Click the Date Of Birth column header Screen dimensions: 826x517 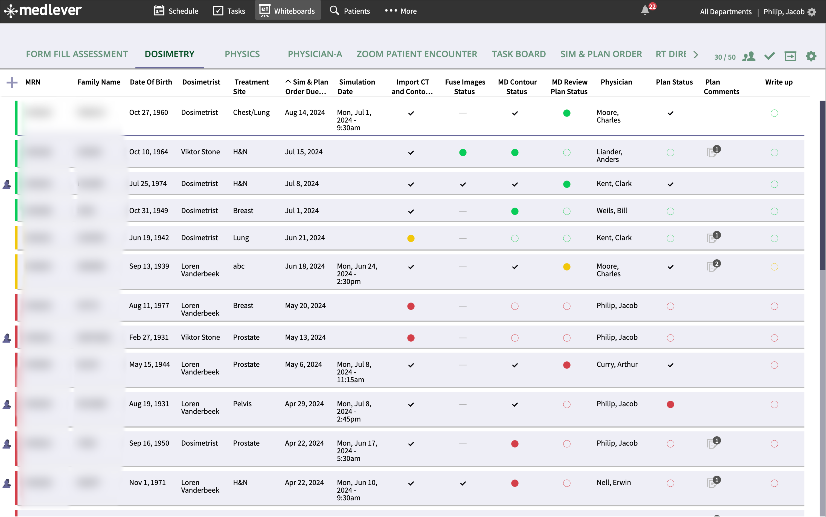[151, 82]
